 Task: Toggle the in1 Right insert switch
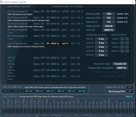coord(8,111)
